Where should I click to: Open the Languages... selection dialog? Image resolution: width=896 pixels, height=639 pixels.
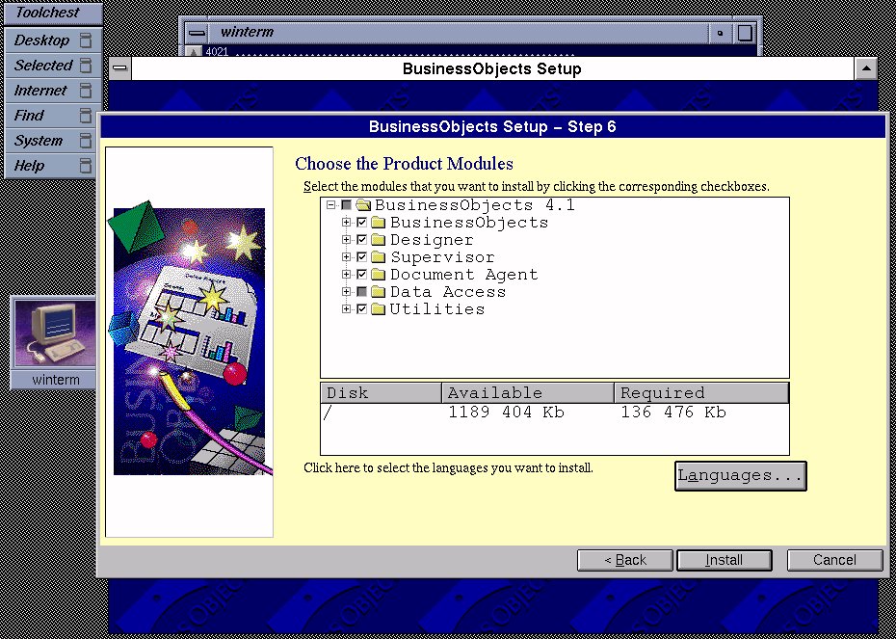[x=740, y=476]
